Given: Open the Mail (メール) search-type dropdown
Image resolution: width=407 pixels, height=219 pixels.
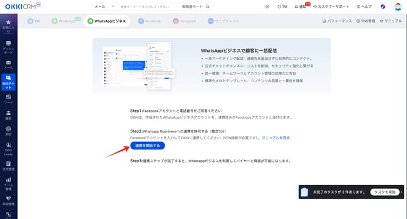Looking at the screenshot, I should (x=104, y=7).
